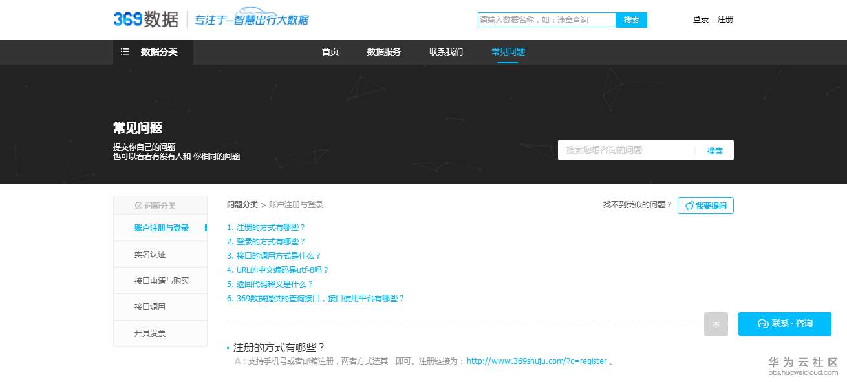
Task: Open question 3 接口的调用方式是什么？
Action: (274, 256)
